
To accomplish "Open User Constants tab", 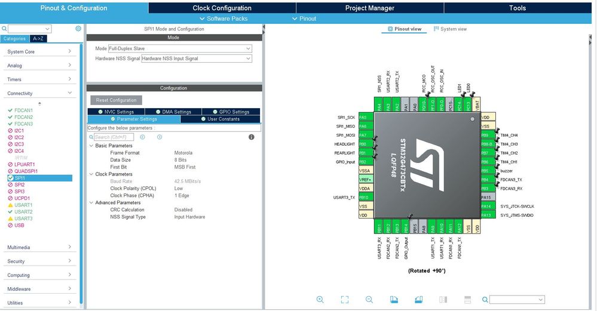I will pos(220,119).
